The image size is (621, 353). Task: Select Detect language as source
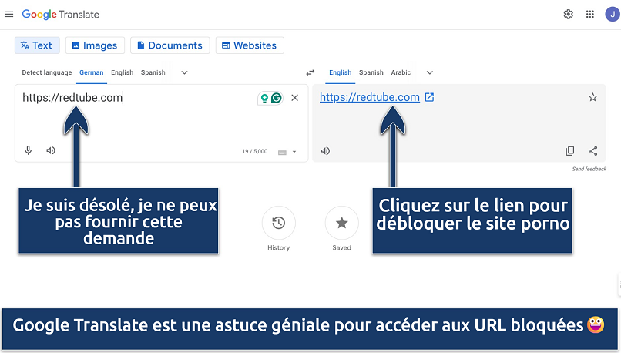click(x=46, y=72)
